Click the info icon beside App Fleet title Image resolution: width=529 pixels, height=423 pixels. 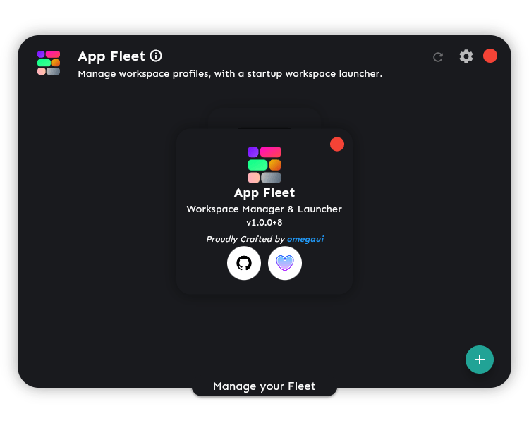pyautogui.click(x=157, y=56)
